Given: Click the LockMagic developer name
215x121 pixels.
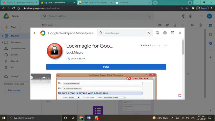Looking at the screenshot, I should (x=75, y=52).
